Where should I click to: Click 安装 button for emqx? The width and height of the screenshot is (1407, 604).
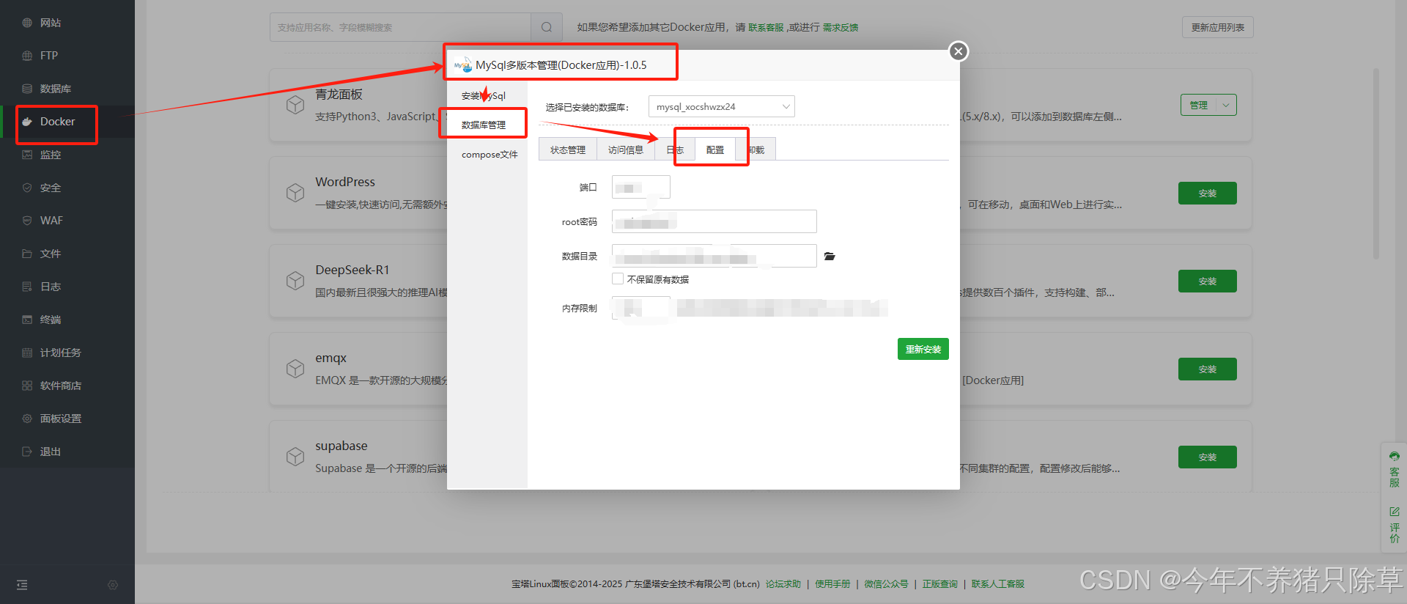pyautogui.click(x=1208, y=369)
